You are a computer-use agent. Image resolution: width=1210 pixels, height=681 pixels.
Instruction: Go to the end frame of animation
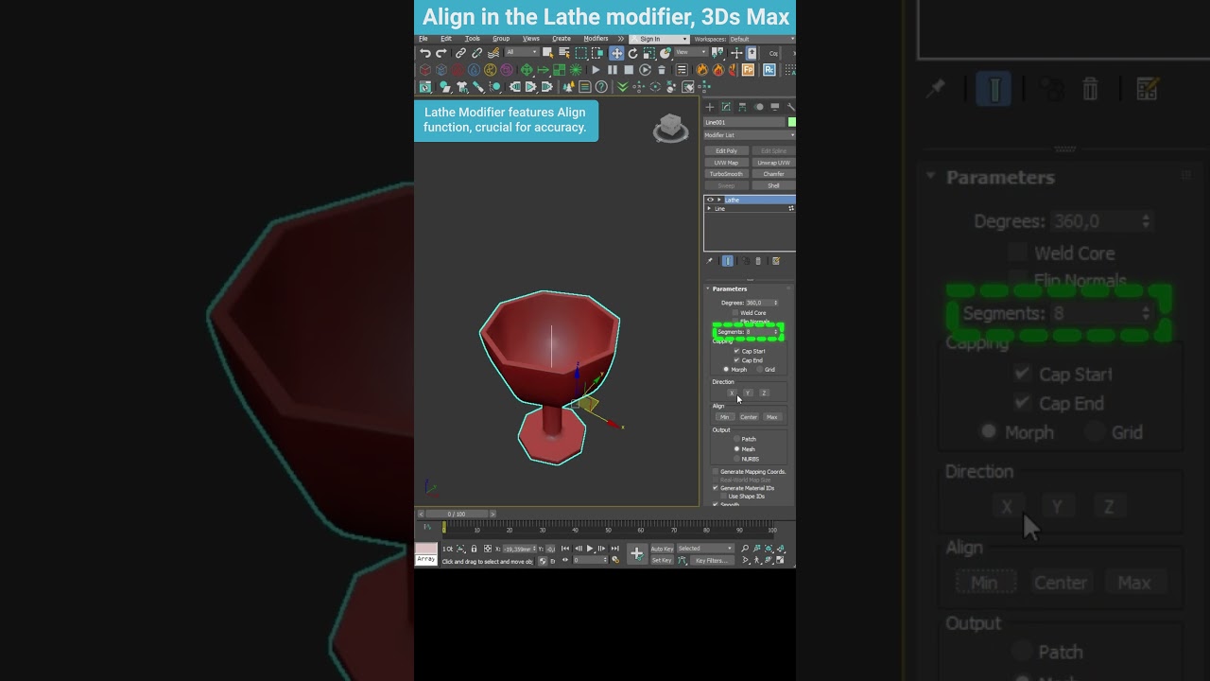(615, 549)
